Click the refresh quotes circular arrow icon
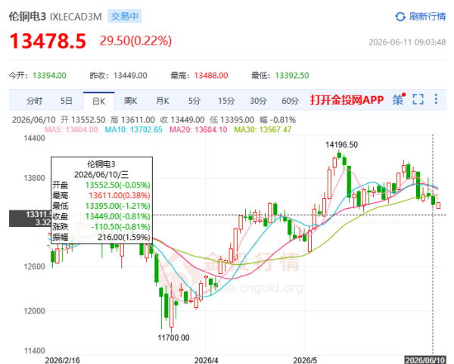The image size is (454, 364). pos(400,17)
